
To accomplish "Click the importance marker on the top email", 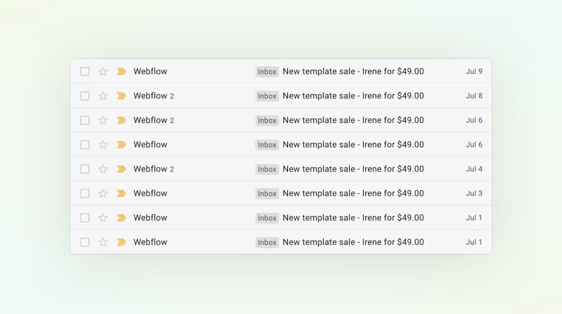I will 121,71.
